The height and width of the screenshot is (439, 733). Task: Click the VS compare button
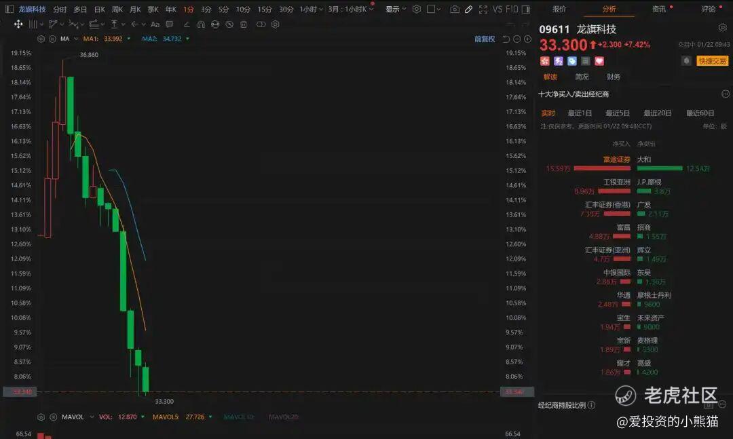tap(497, 9)
